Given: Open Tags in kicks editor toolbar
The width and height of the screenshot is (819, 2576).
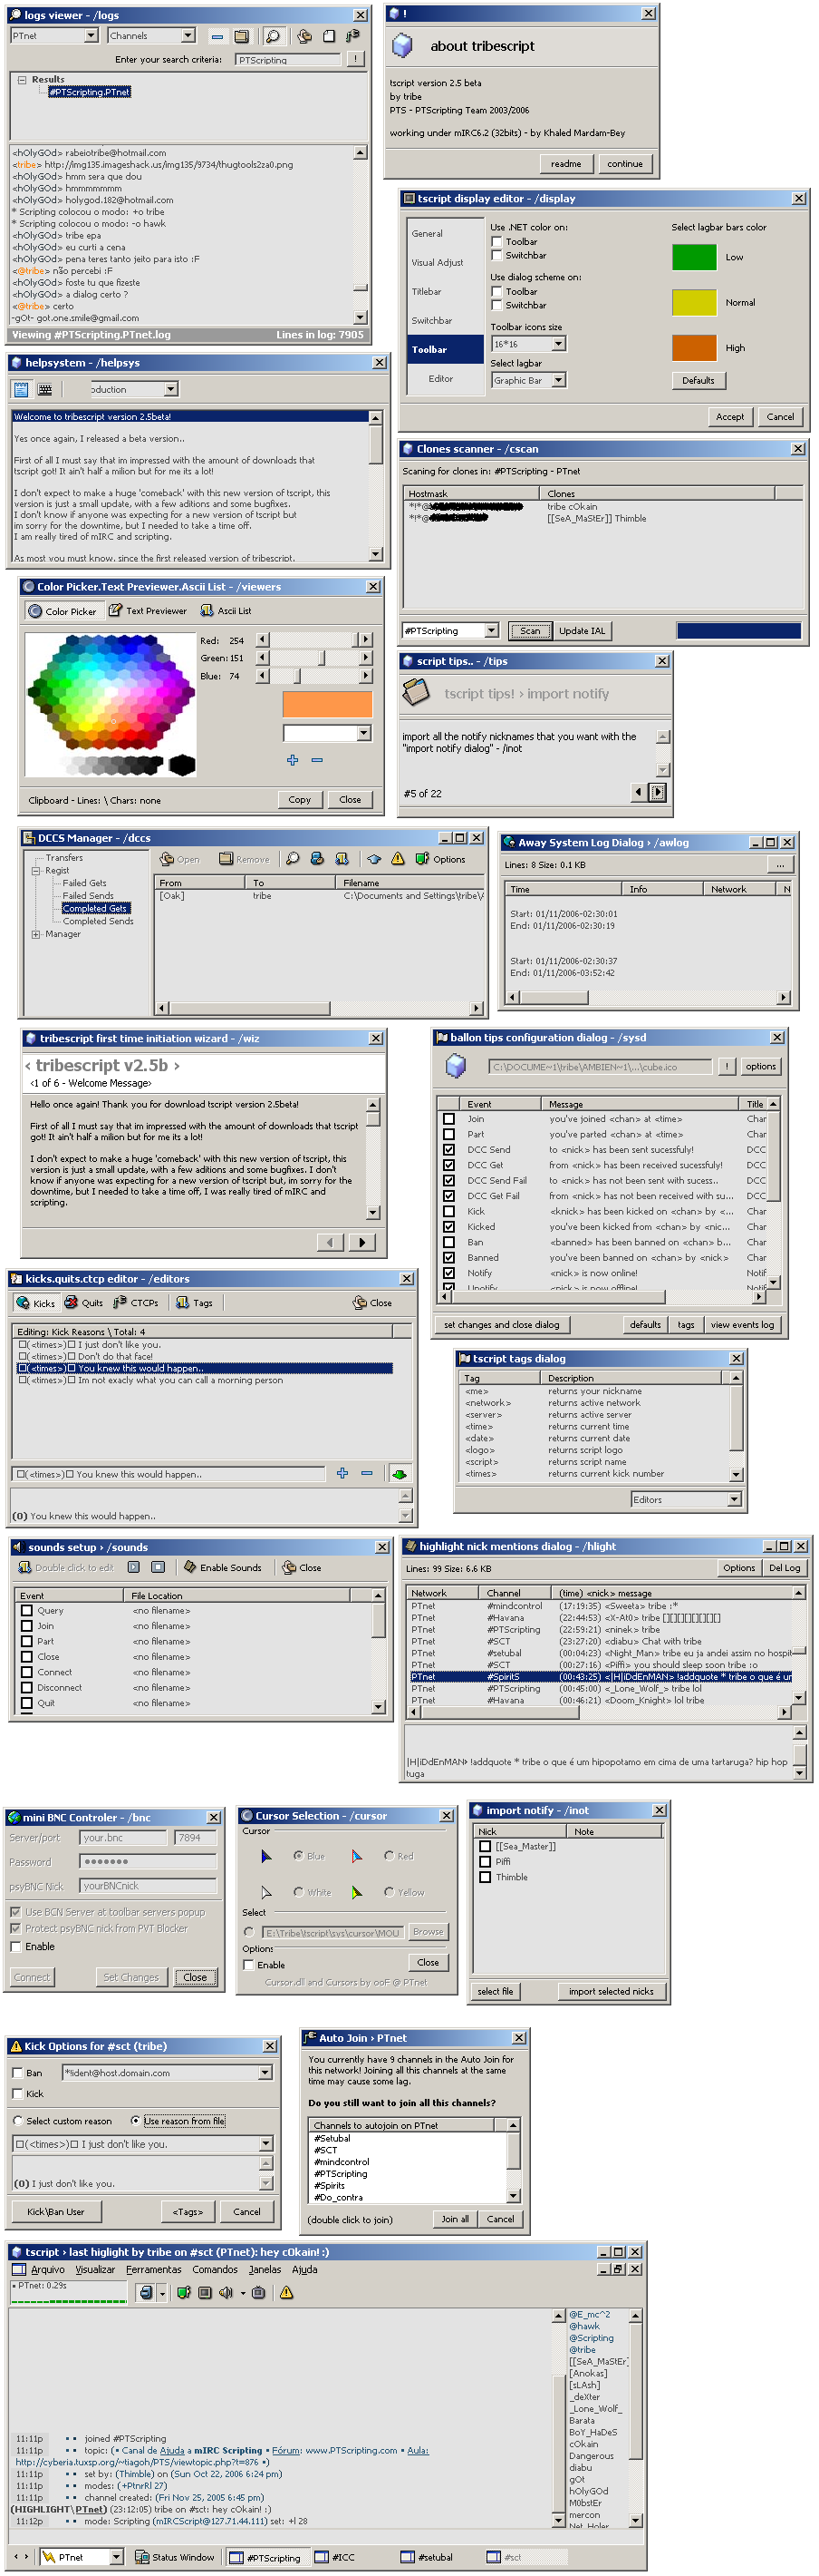Looking at the screenshot, I should tap(194, 1302).
